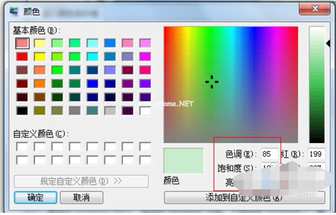The height and width of the screenshot is (215, 336).
Task: Click the 确定 (OK) button
Action: [x=36, y=197]
